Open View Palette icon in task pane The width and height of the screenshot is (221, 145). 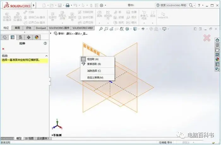[x=217, y=55]
